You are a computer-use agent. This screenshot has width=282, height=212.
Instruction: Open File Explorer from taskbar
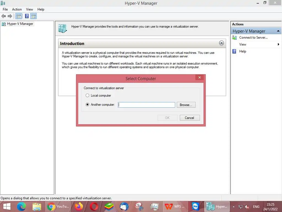coord(37,206)
